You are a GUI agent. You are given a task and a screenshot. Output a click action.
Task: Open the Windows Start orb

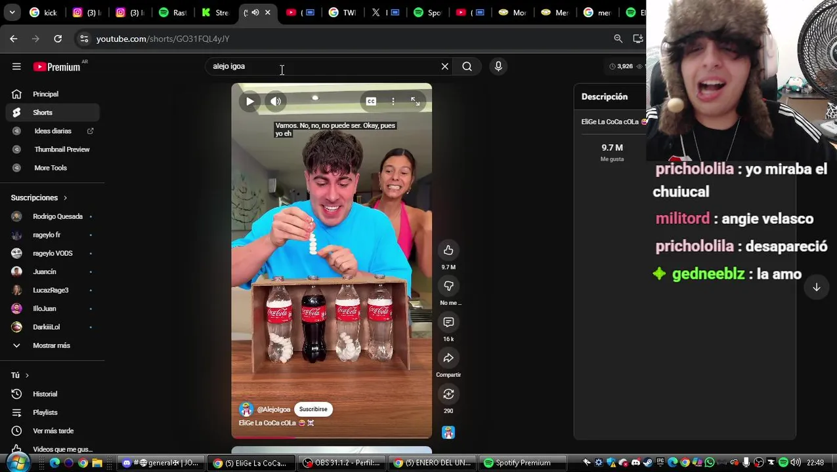[16, 463]
